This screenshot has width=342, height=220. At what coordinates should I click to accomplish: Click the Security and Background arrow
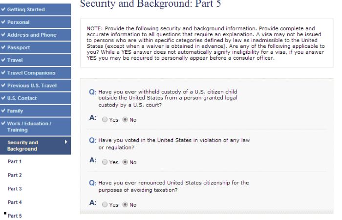click(x=65, y=141)
